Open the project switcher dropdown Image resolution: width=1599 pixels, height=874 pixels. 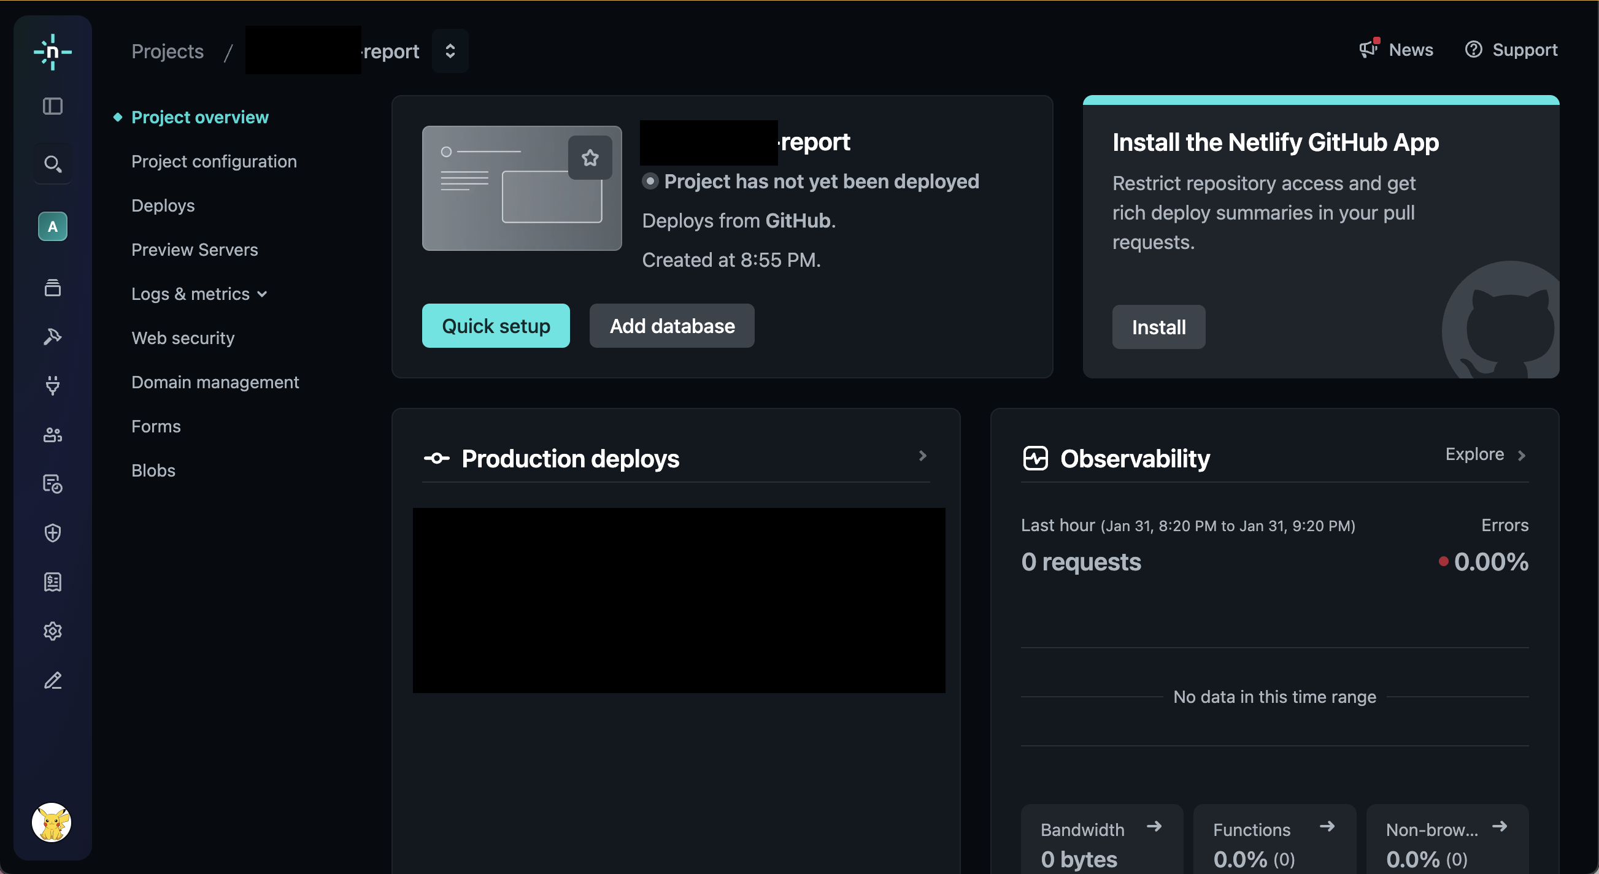pos(450,51)
